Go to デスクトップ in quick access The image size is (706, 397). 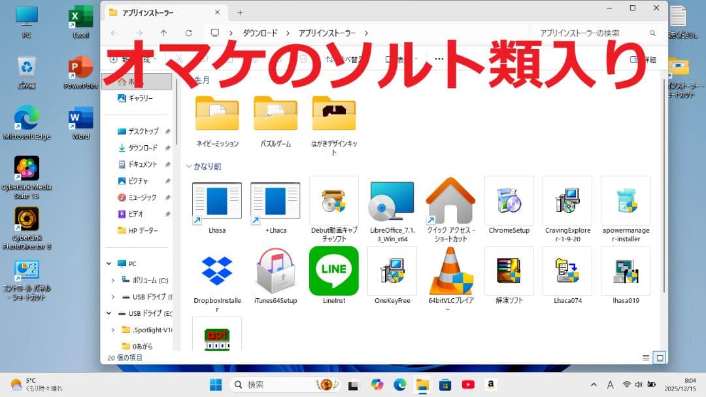click(139, 131)
